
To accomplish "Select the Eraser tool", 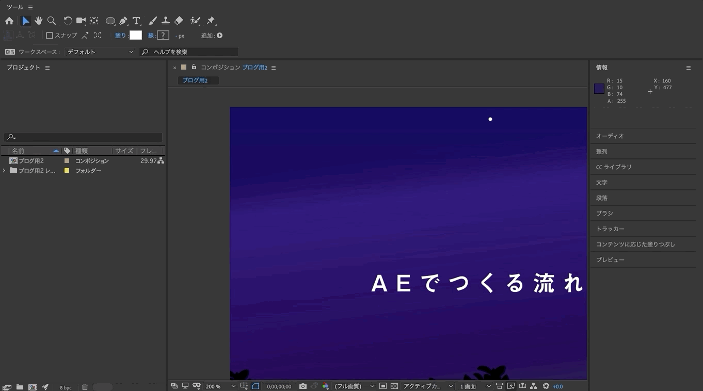I will (179, 21).
